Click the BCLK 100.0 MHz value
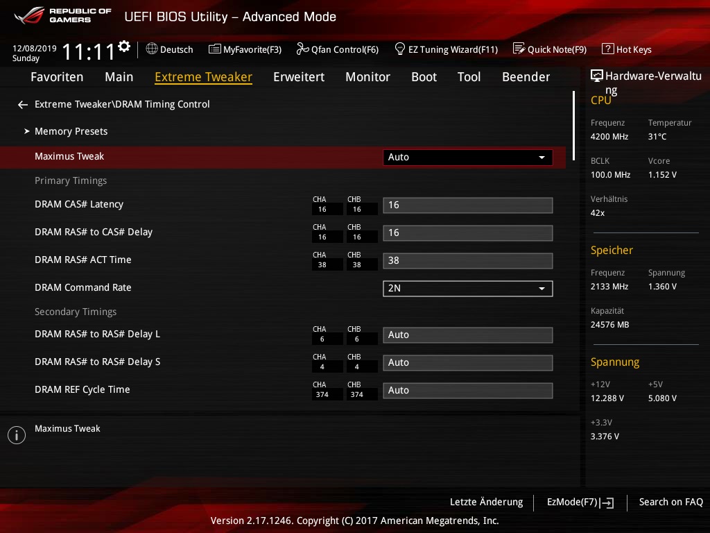The width and height of the screenshot is (710, 533). pos(610,174)
